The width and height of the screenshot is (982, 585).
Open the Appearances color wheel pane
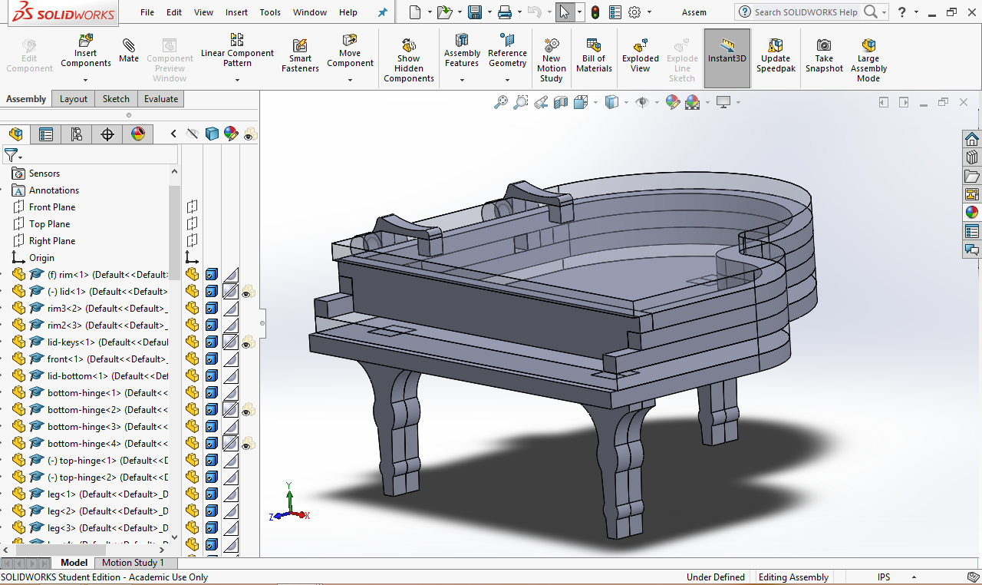(x=972, y=213)
